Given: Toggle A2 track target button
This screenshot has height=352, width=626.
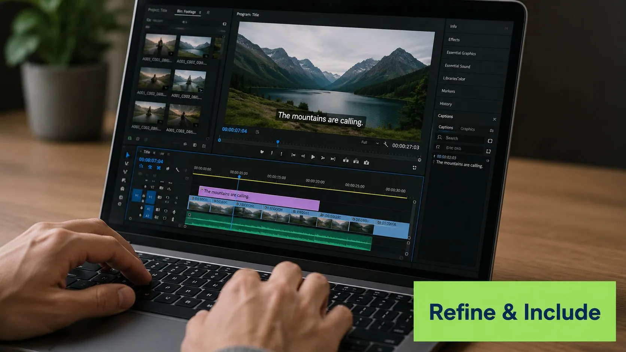Looking at the screenshot, I should 148,216.
